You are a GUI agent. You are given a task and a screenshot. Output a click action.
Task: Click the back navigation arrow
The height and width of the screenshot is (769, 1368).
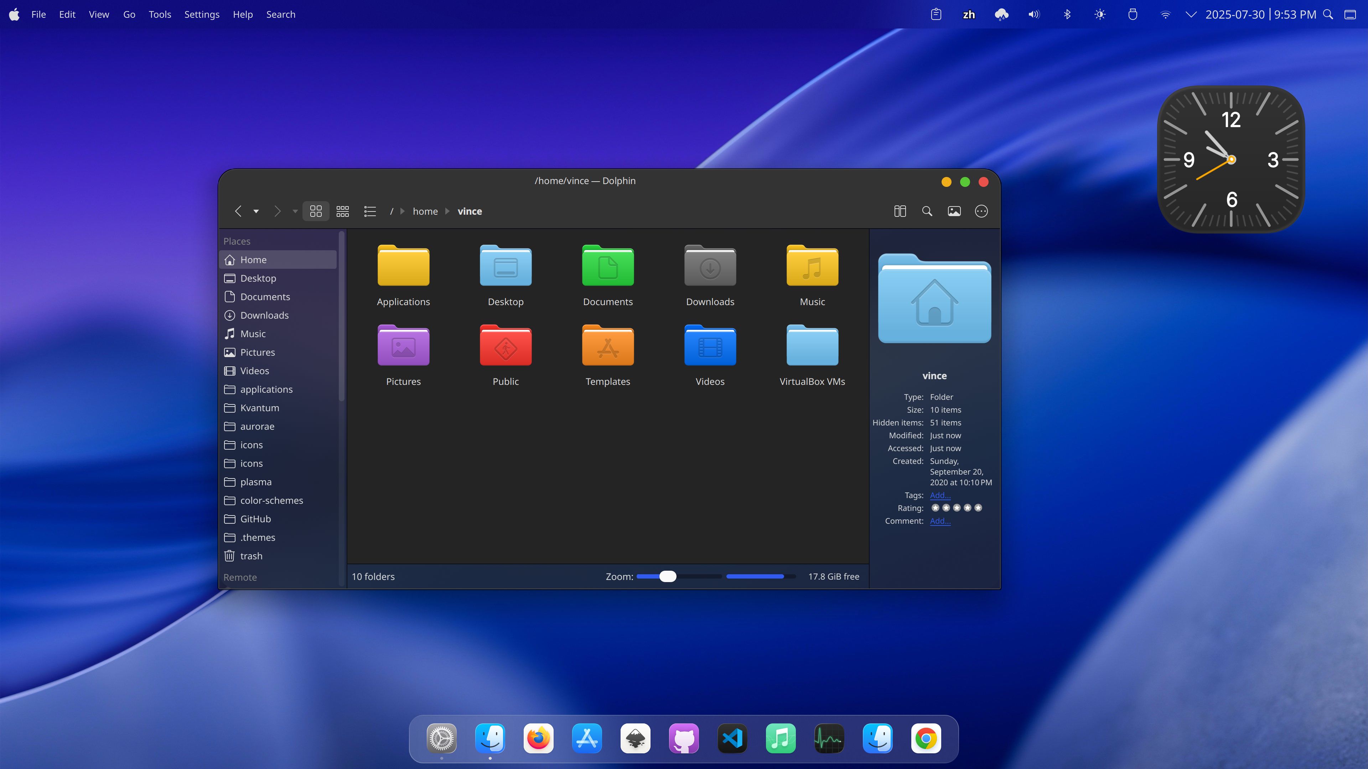pos(238,211)
